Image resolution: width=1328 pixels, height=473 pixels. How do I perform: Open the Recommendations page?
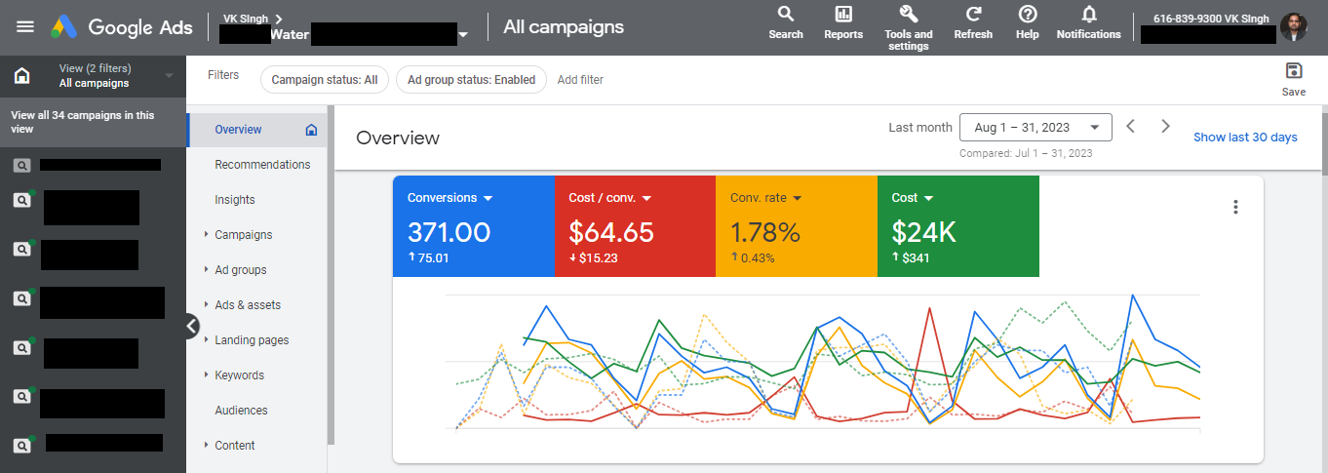coord(262,165)
